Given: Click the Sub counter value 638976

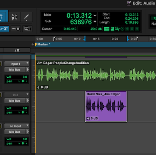Looking at the screenshot, I should pyautogui.click(x=81, y=22).
